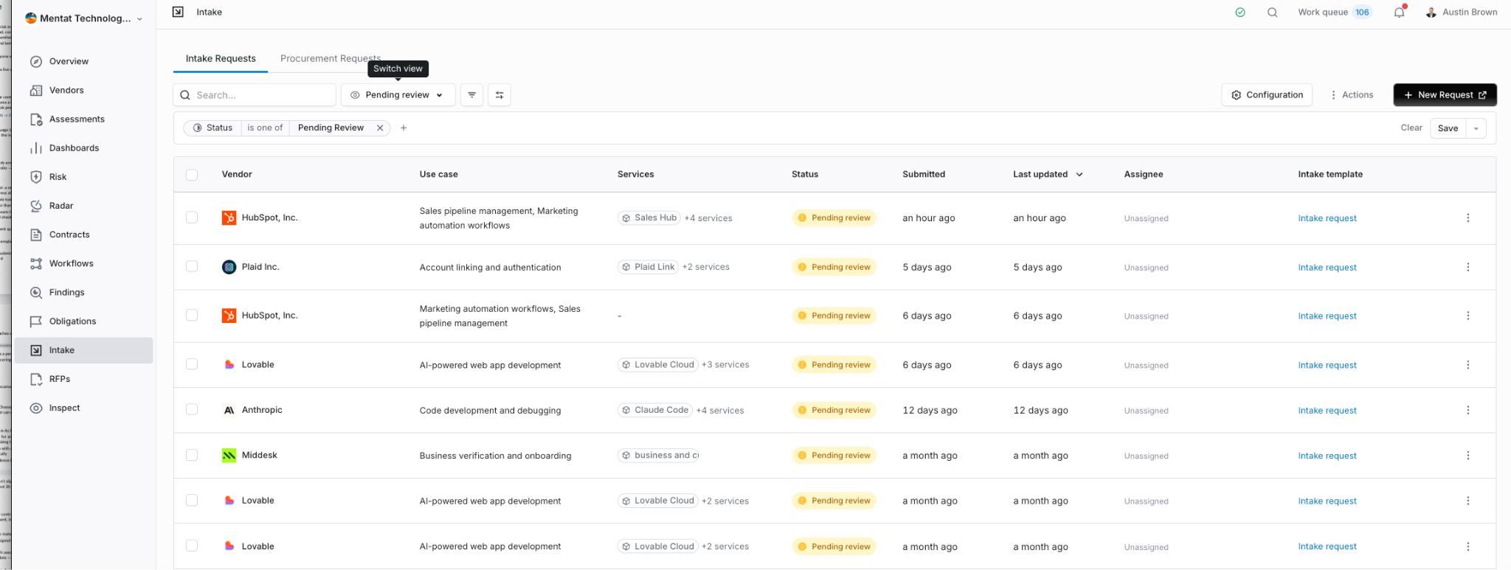The height and width of the screenshot is (570, 1511).
Task: Open global search magnifier in top bar
Action: pyautogui.click(x=1273, y=13)
